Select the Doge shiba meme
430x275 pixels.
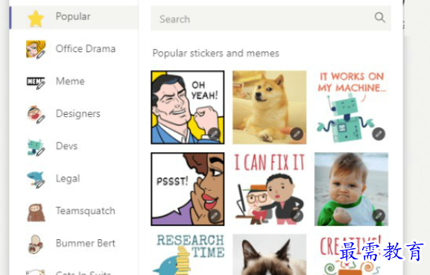[269, 107]
